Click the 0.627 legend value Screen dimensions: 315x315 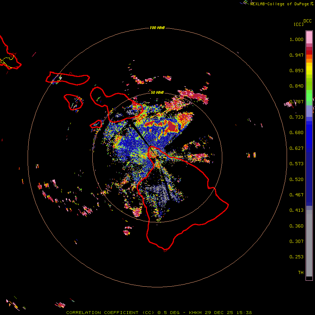point(296,148)
